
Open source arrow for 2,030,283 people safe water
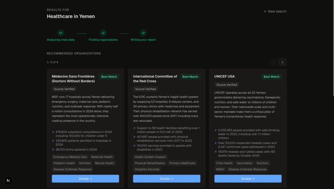(215, 130)
